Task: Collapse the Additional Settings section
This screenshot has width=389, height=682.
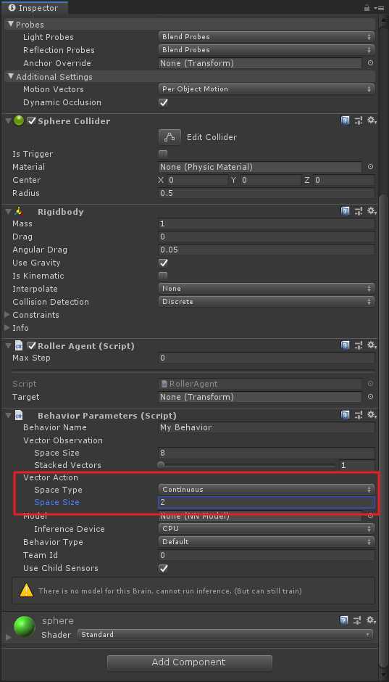Action: click(11, 77)
